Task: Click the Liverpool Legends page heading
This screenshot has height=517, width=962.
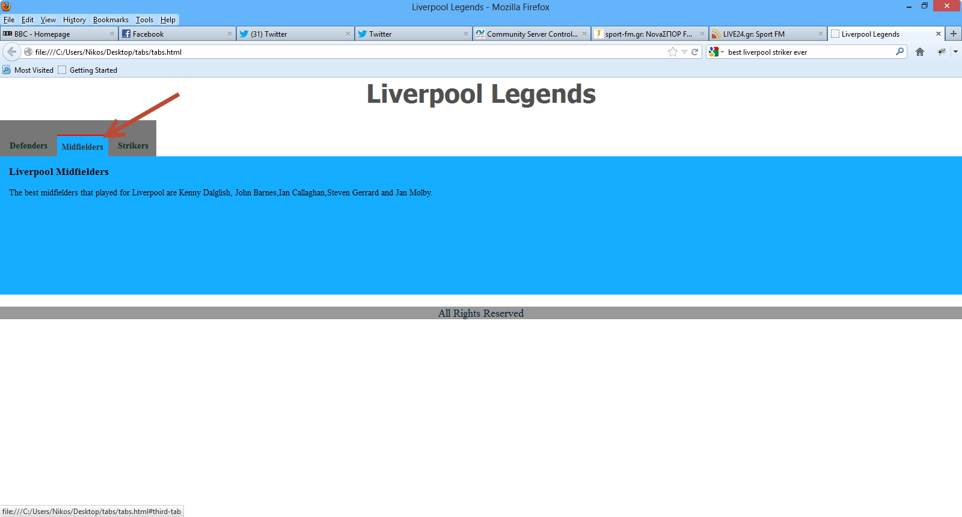Action: pyautogui.click(x=481, y=94)
